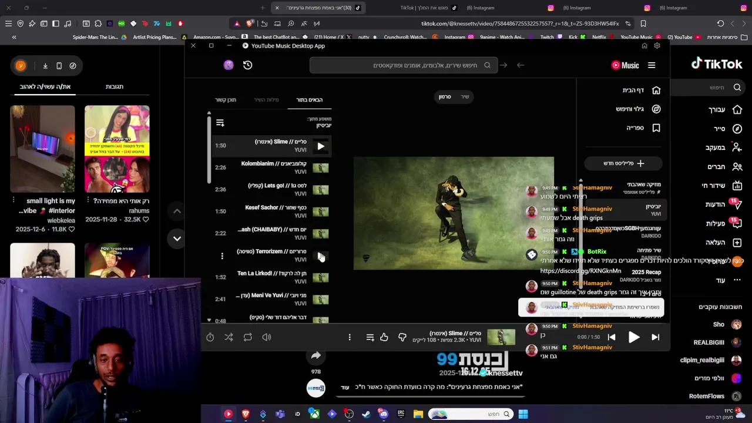Open browser extensions puzzle icon

[98, 23]
